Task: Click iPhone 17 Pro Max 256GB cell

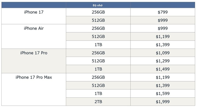Action: [x=98, y=77]
